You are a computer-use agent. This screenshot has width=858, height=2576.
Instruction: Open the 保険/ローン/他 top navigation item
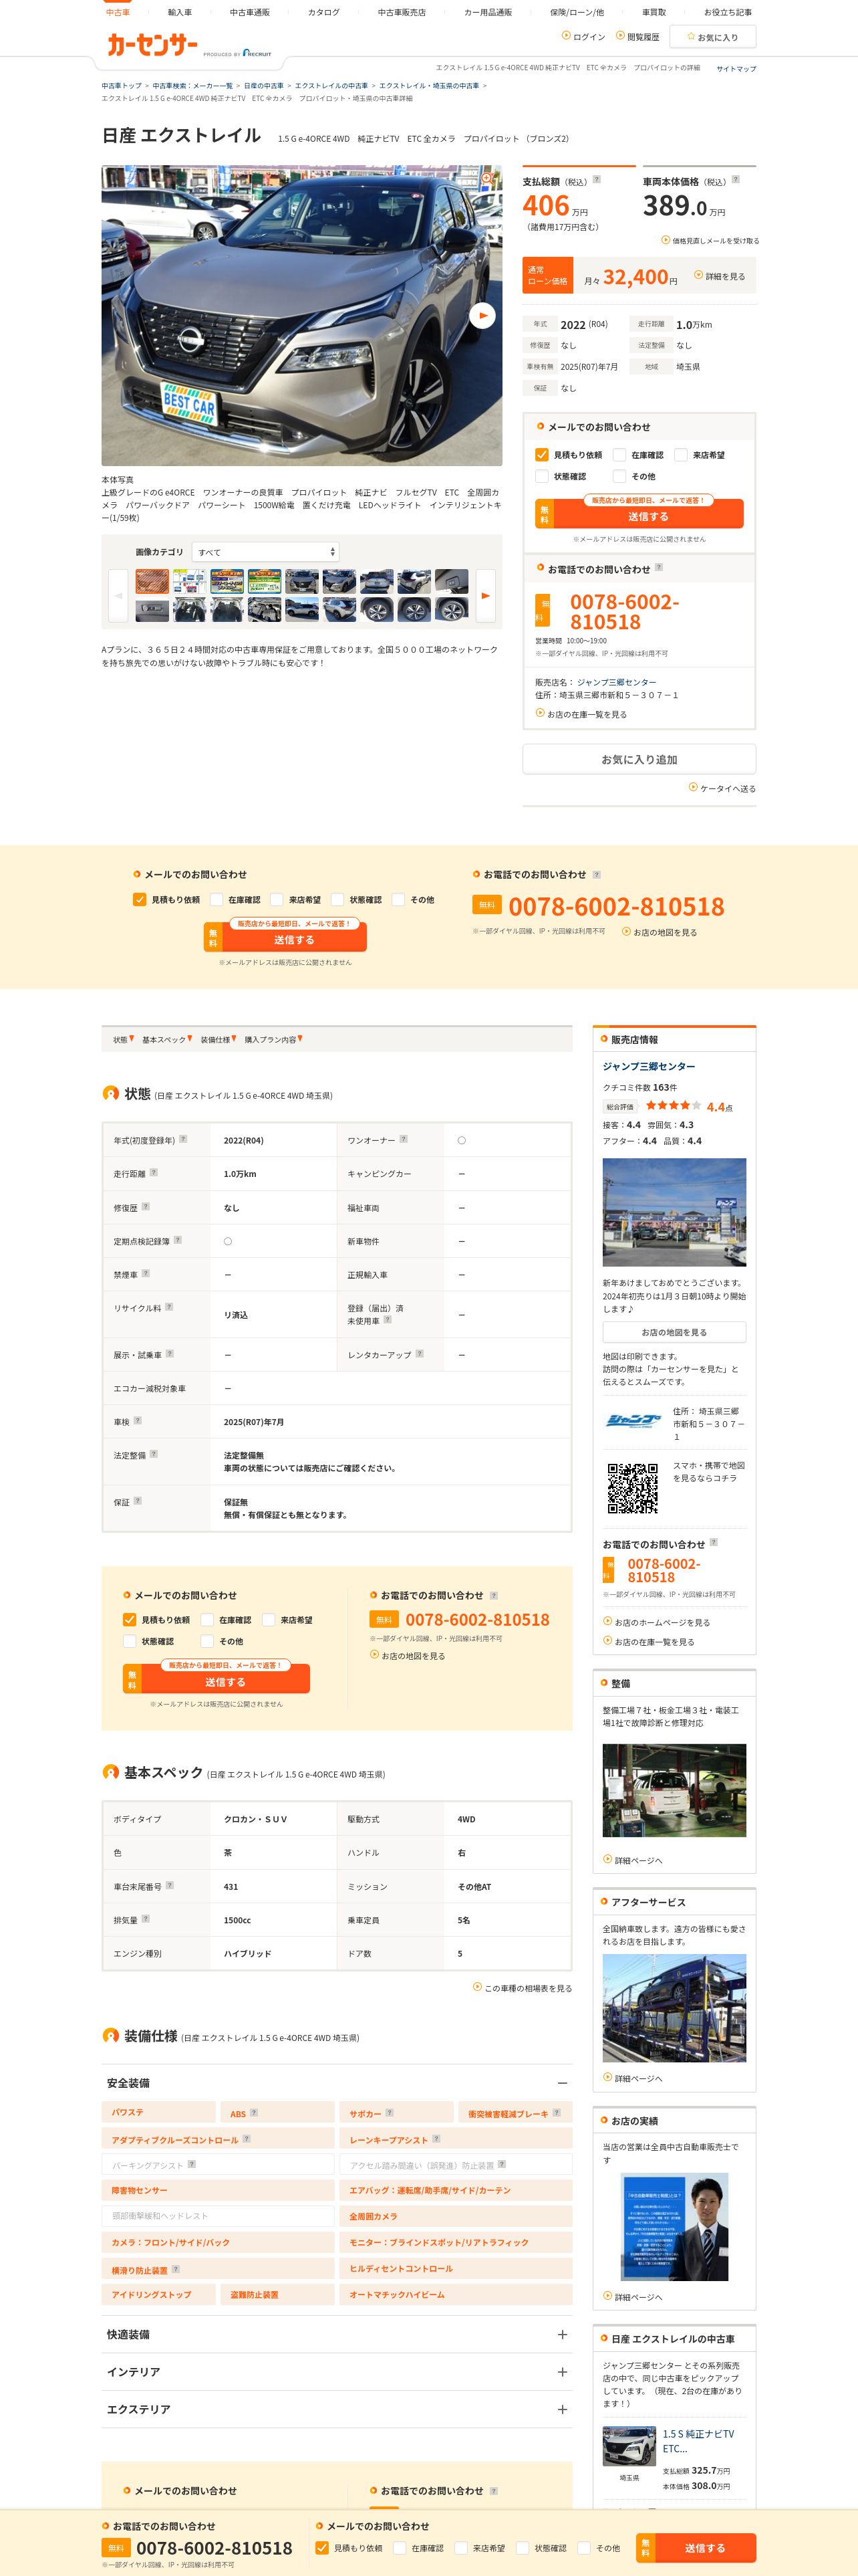point(577,12)
